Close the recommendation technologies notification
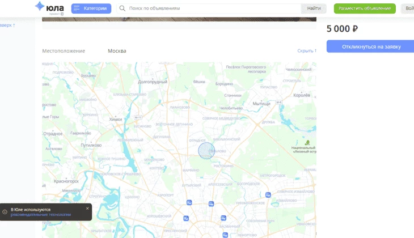 87,208
